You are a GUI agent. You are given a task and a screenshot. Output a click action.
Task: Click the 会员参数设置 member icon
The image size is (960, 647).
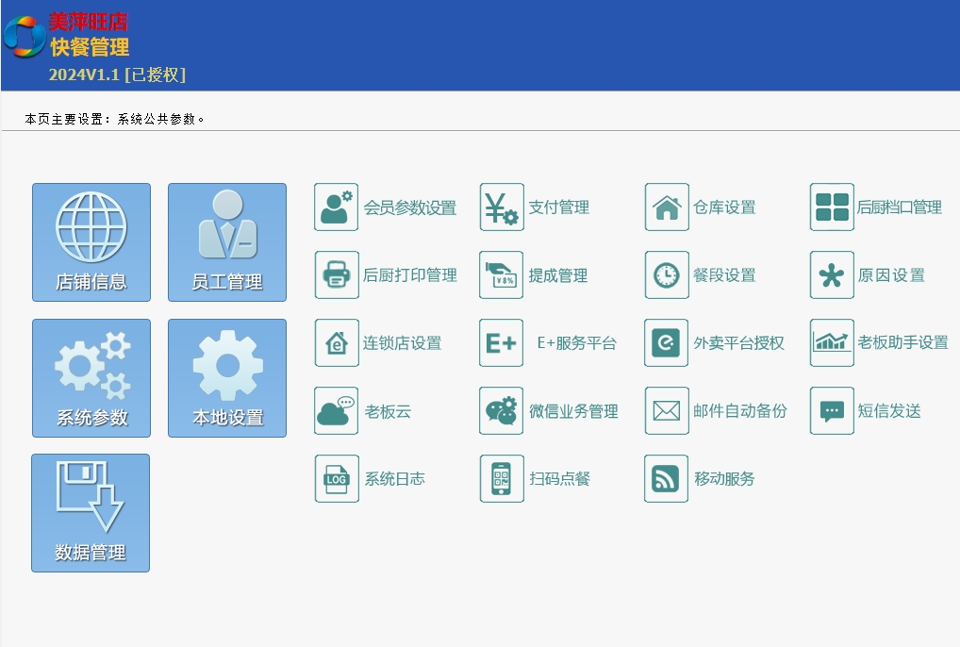(337, 207)
